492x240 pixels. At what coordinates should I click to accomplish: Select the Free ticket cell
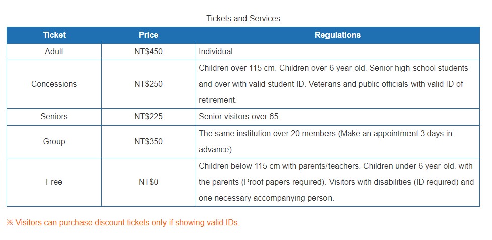(54, 182)
